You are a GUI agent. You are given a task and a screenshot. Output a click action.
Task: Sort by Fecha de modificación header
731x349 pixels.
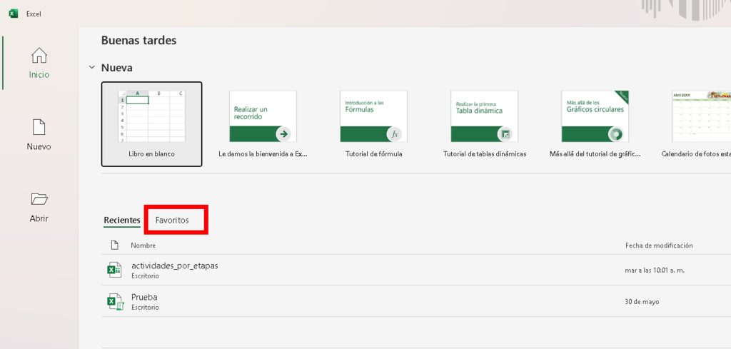point(658,246)
